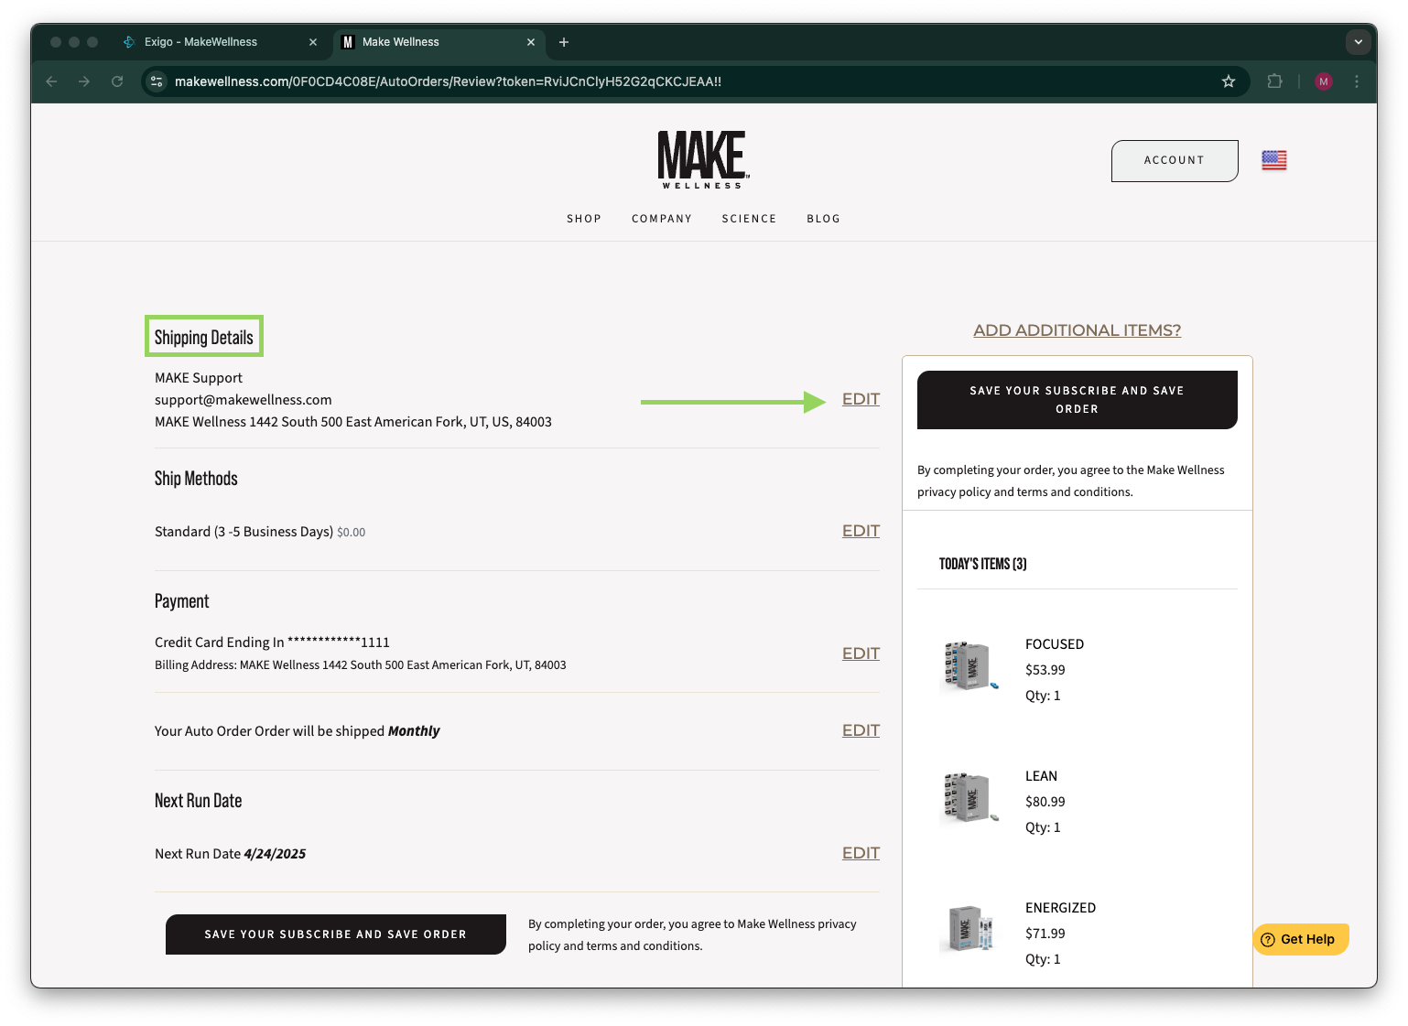Image resolution: width=1408 pixels, height=1026 pixels.
Task: Select the Make Wellness browser tab
Action: pyautogui.click(x=438, y=42)
